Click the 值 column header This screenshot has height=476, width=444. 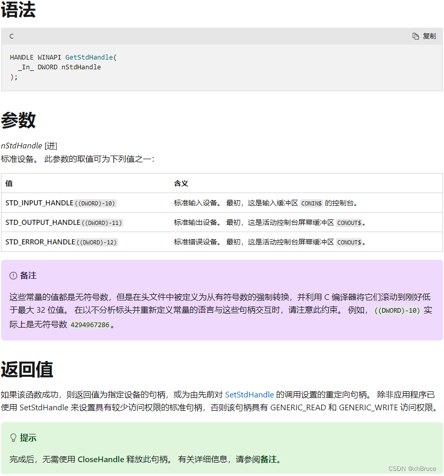pos(9,183)
